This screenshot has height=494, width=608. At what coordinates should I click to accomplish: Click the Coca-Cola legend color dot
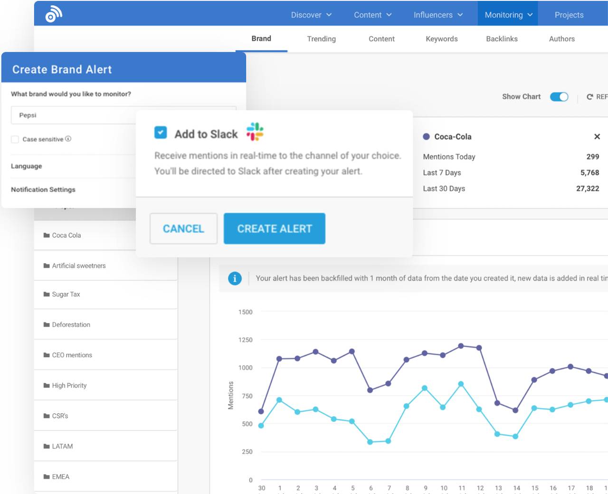click(x=427, y=136)
